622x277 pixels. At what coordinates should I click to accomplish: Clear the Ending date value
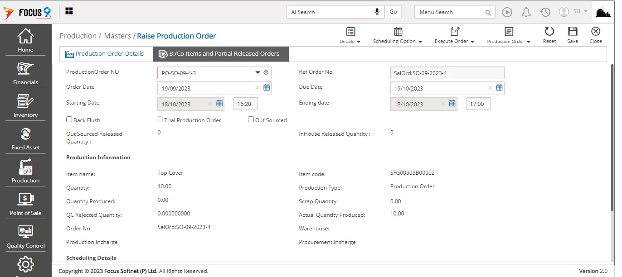click(x=443, y=104)
